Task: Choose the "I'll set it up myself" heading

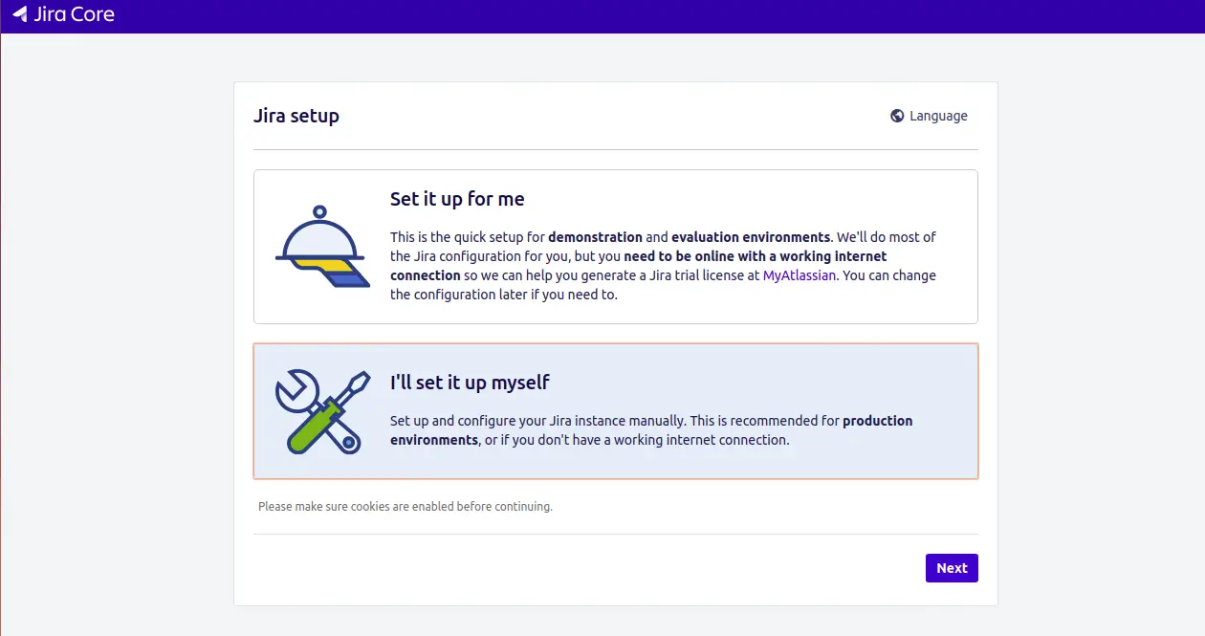Action: (470, 383)
